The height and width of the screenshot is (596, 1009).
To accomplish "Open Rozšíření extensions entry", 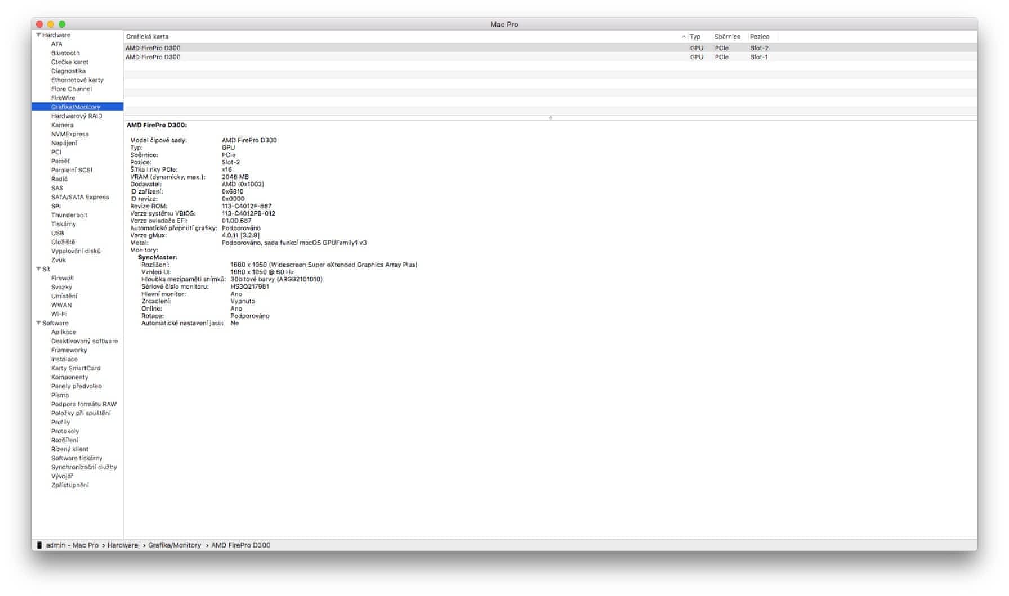I will tap(65, 440).
